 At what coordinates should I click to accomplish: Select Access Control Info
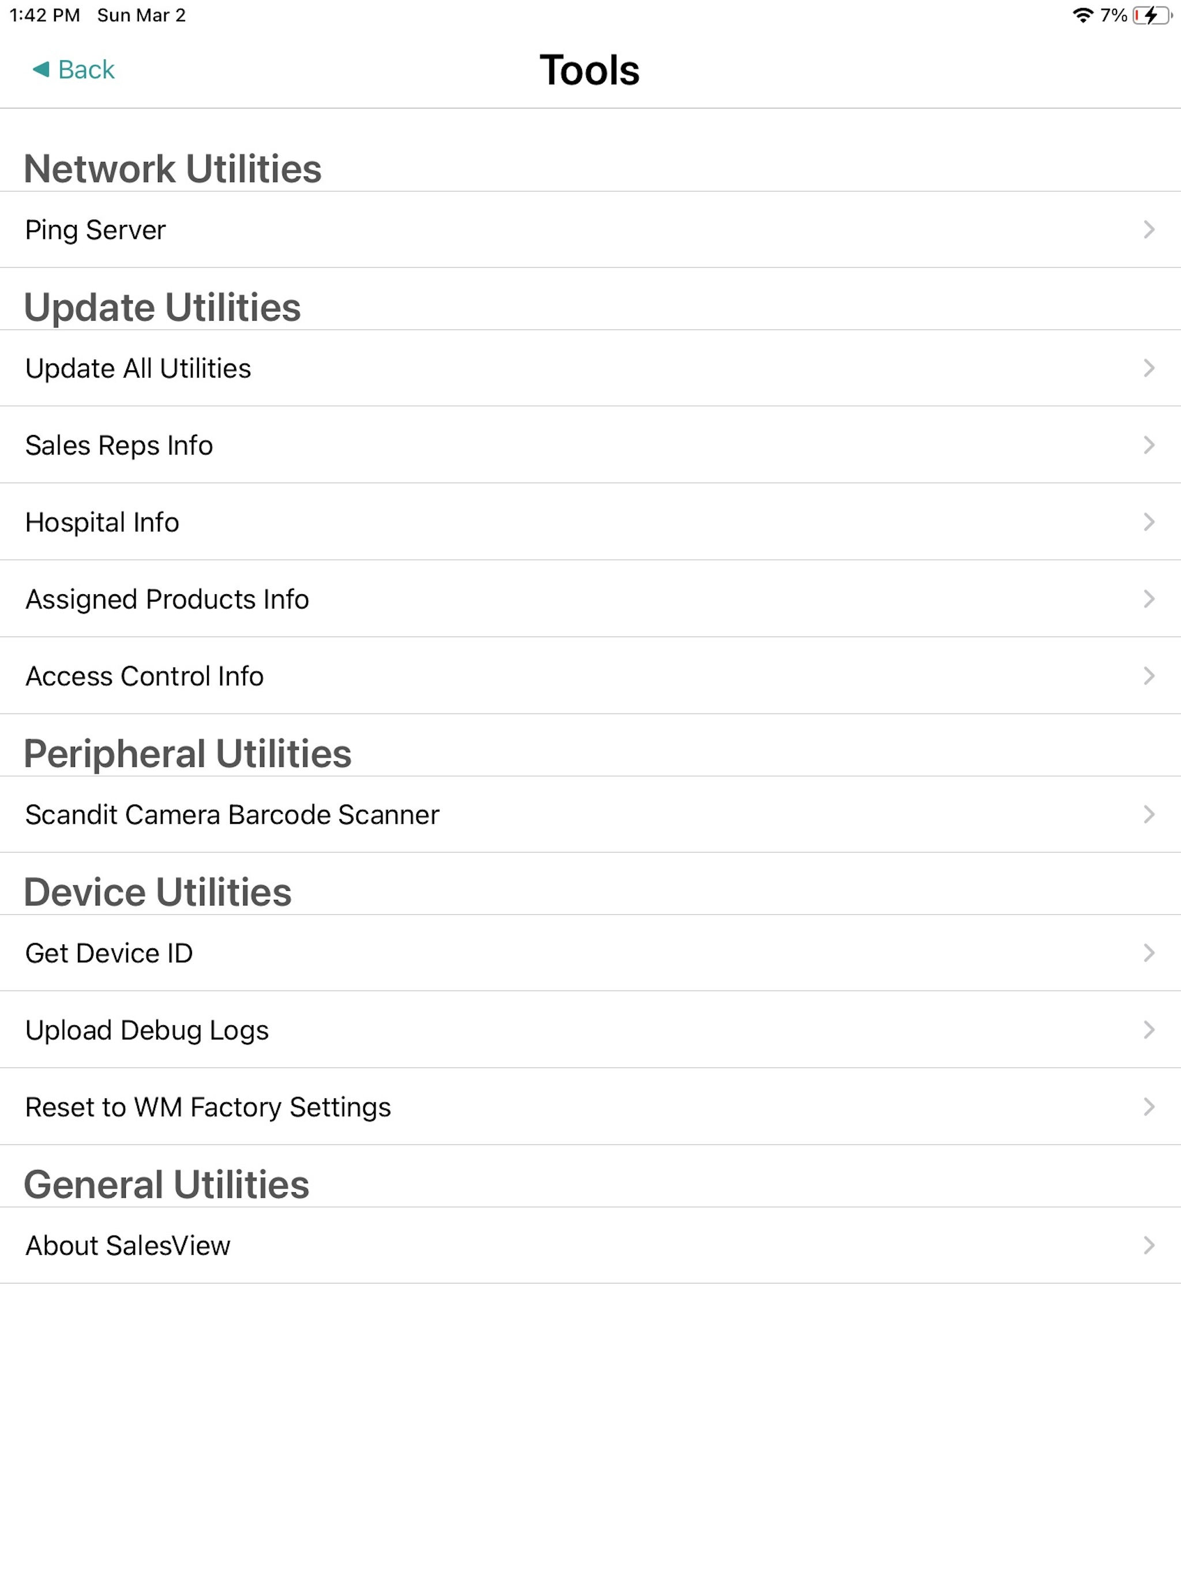pos(590,676)
